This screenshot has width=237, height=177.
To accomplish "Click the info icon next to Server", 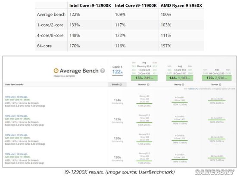I will click(x=220, y=84).
